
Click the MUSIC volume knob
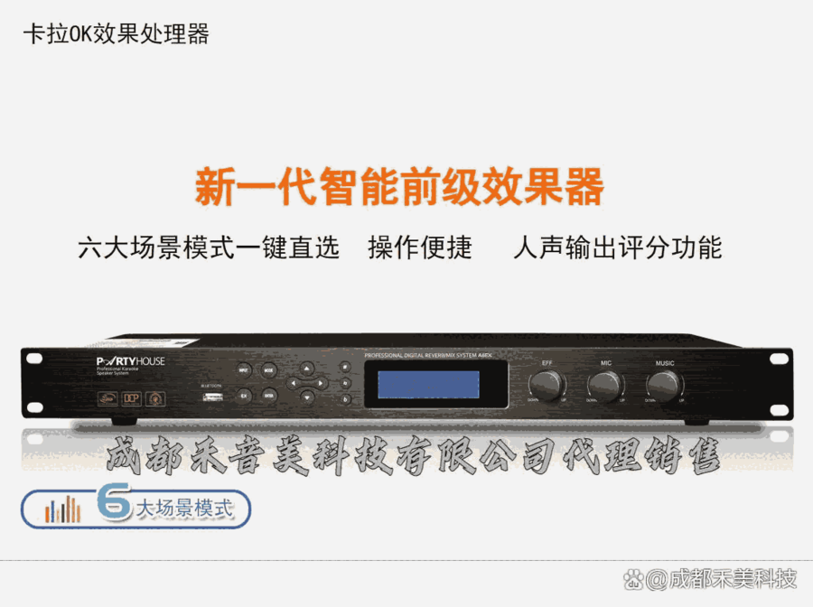pos(664,386)
